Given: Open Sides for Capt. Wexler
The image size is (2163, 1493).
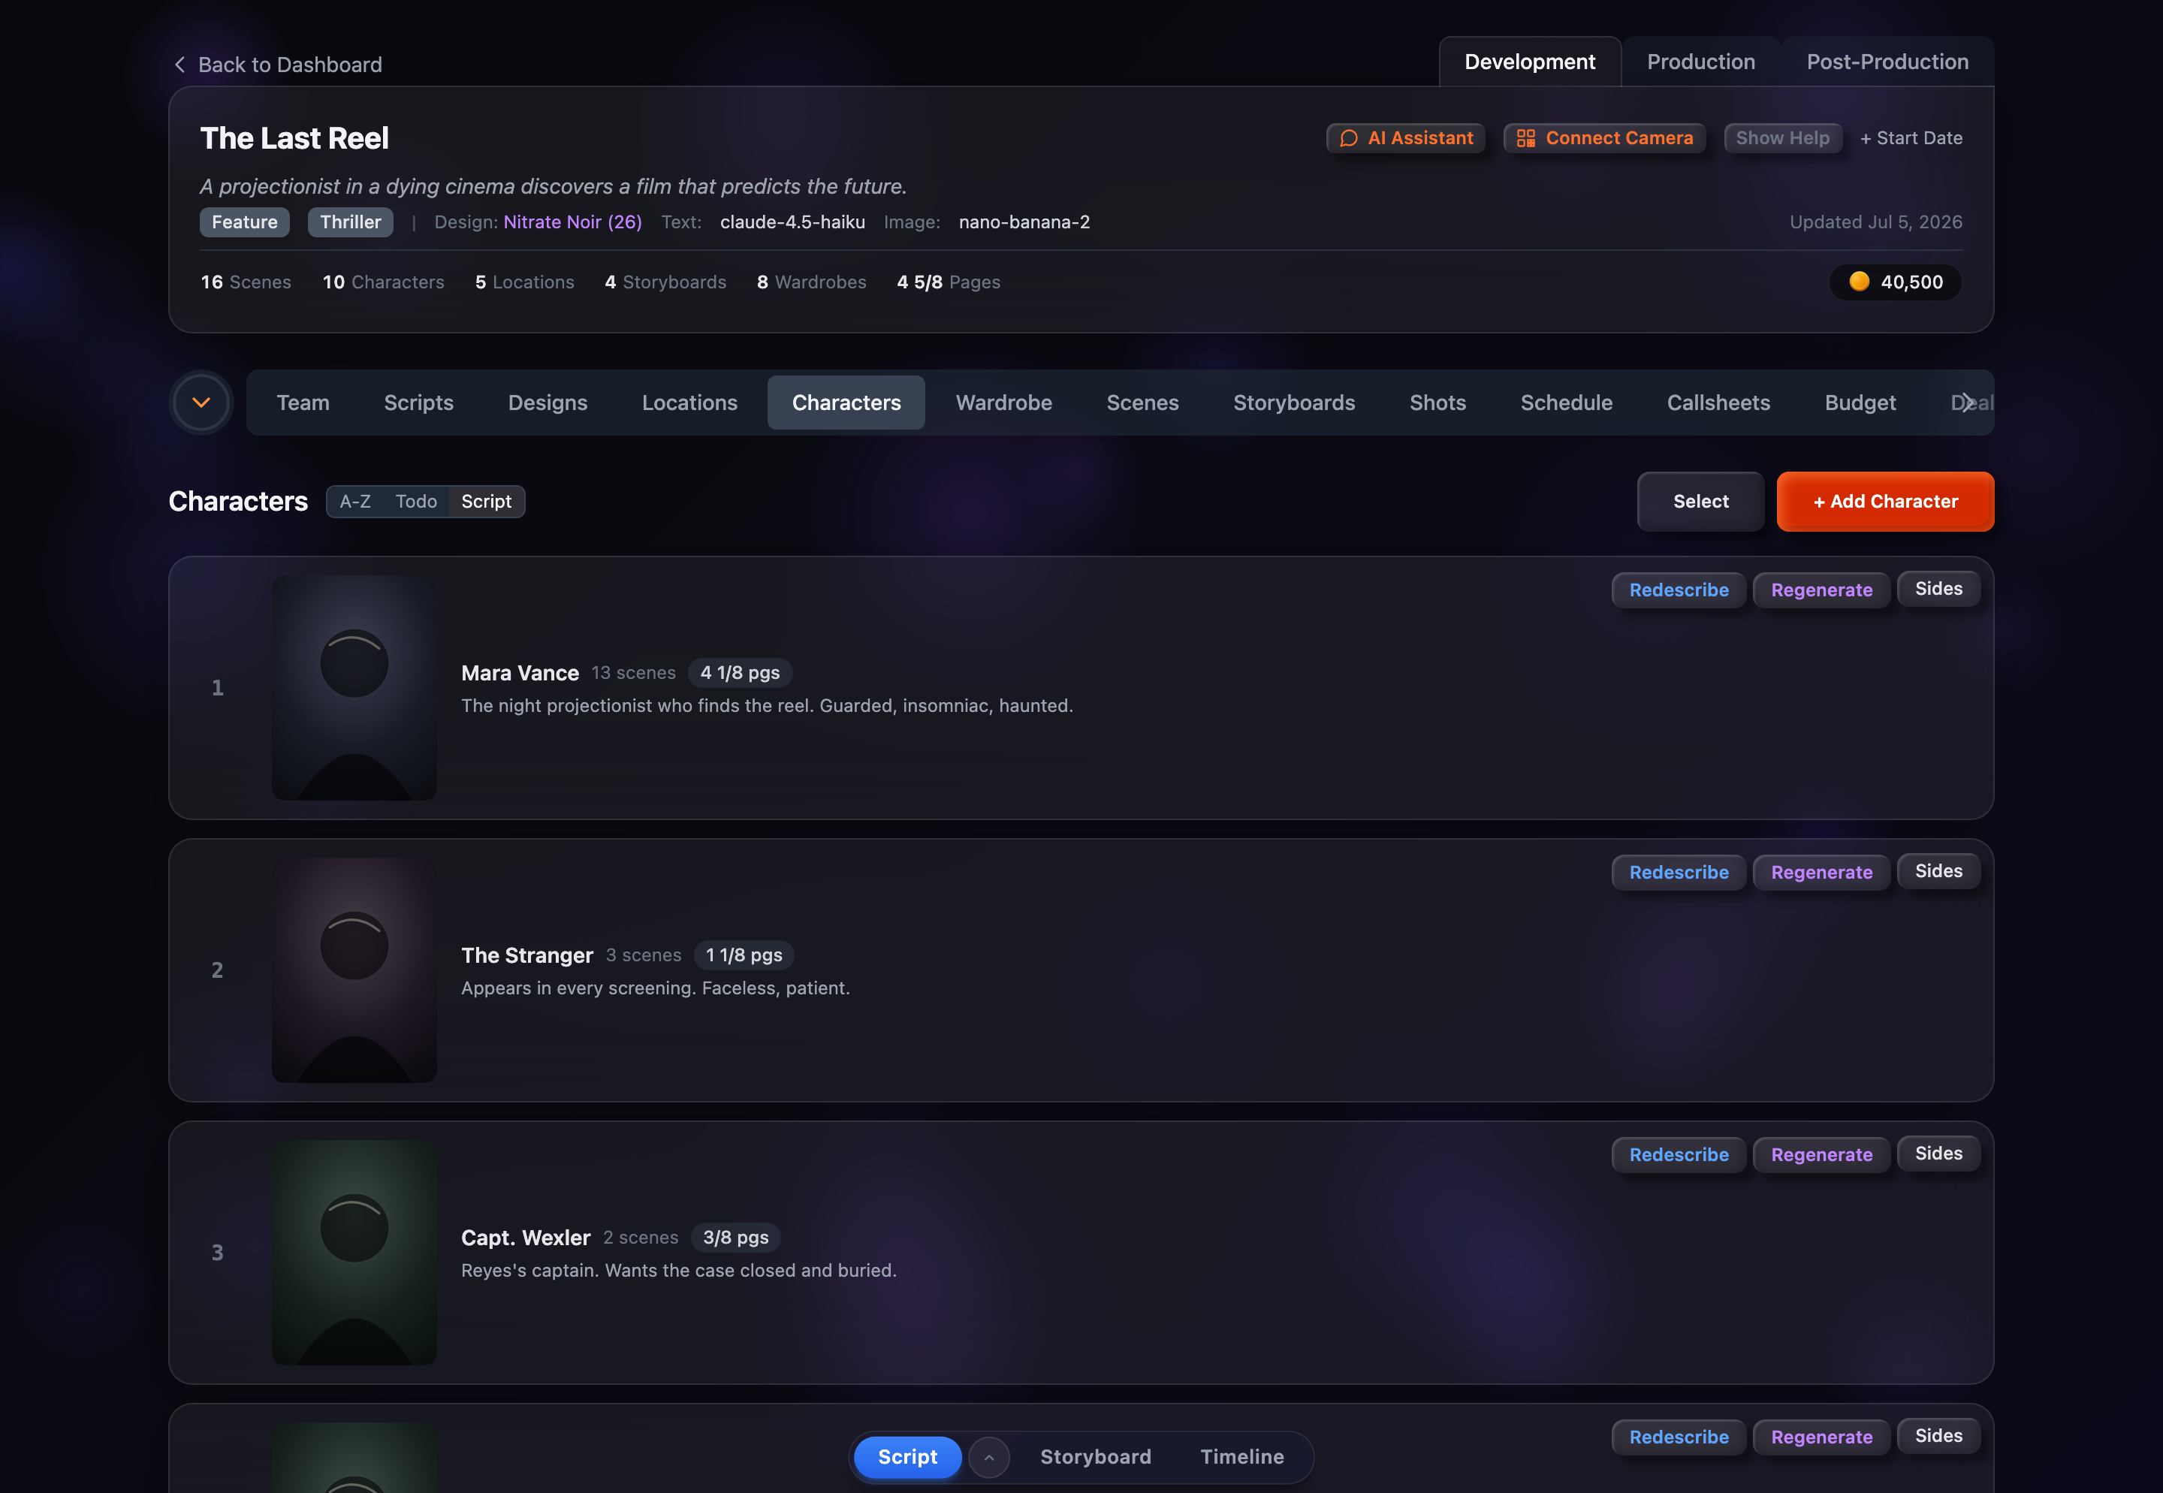Looking at the screenshot, I should [1938, 1154].
